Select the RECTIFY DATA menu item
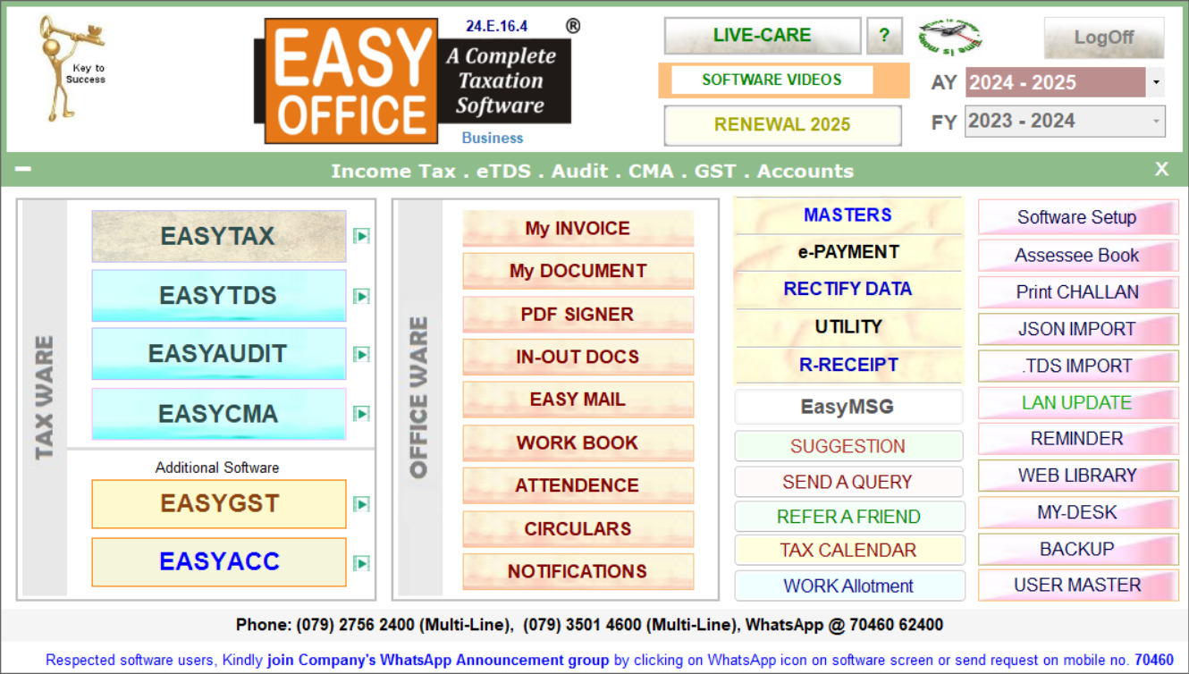 coord(847,290)
